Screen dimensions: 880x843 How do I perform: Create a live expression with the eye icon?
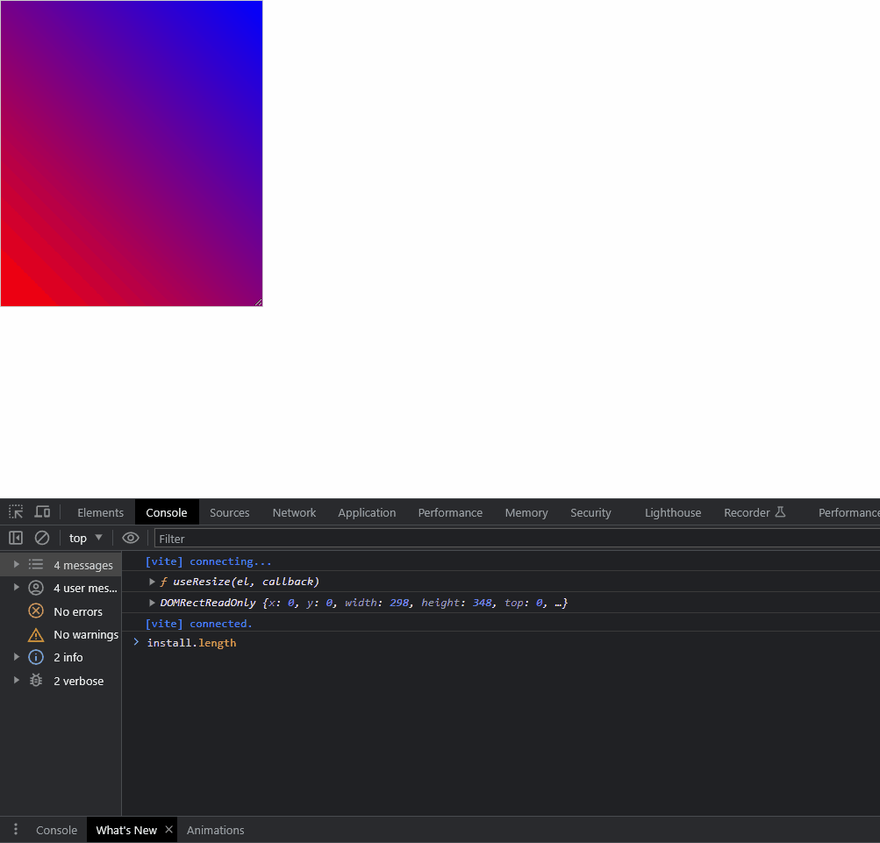click(131, 538)
